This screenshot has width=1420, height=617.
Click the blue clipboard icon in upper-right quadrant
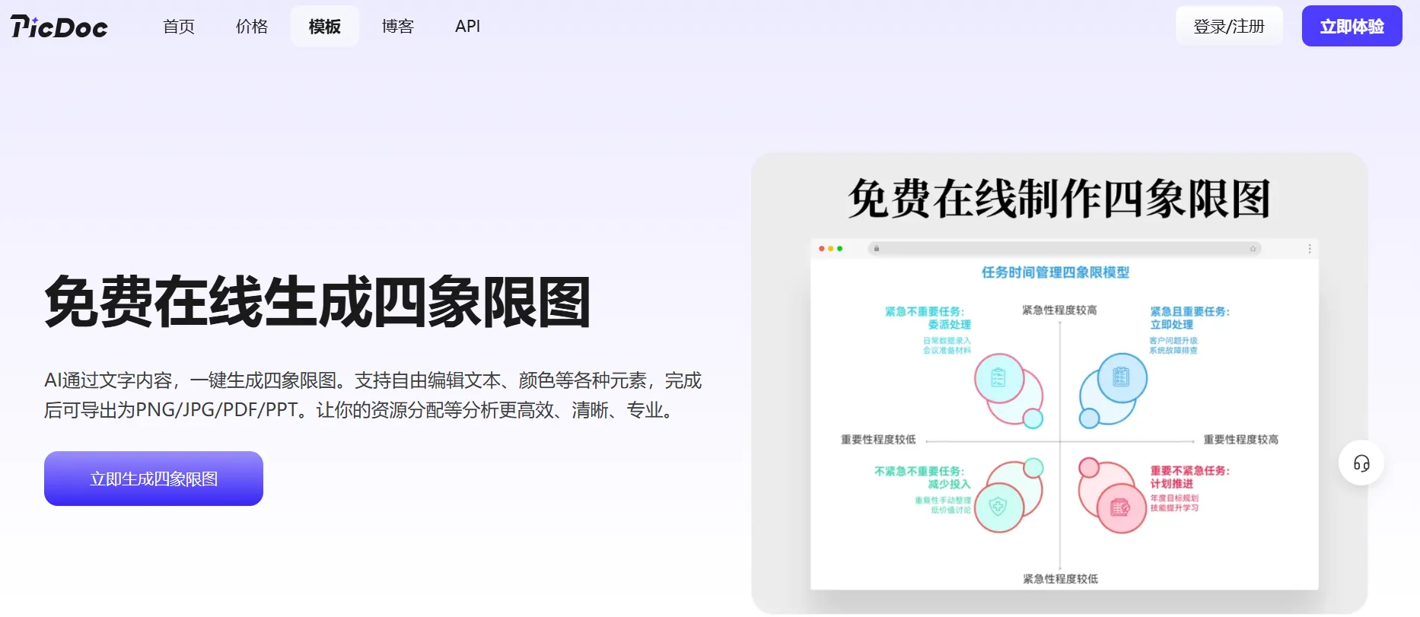coord(1121,377)
